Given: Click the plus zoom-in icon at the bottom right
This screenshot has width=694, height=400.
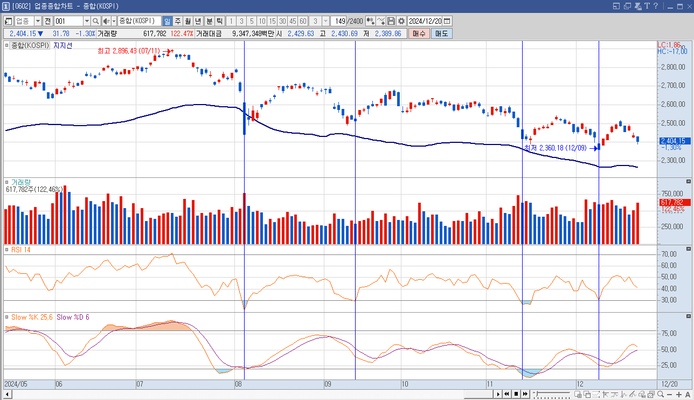Looking at the screenshot, I should pos(678,395).
